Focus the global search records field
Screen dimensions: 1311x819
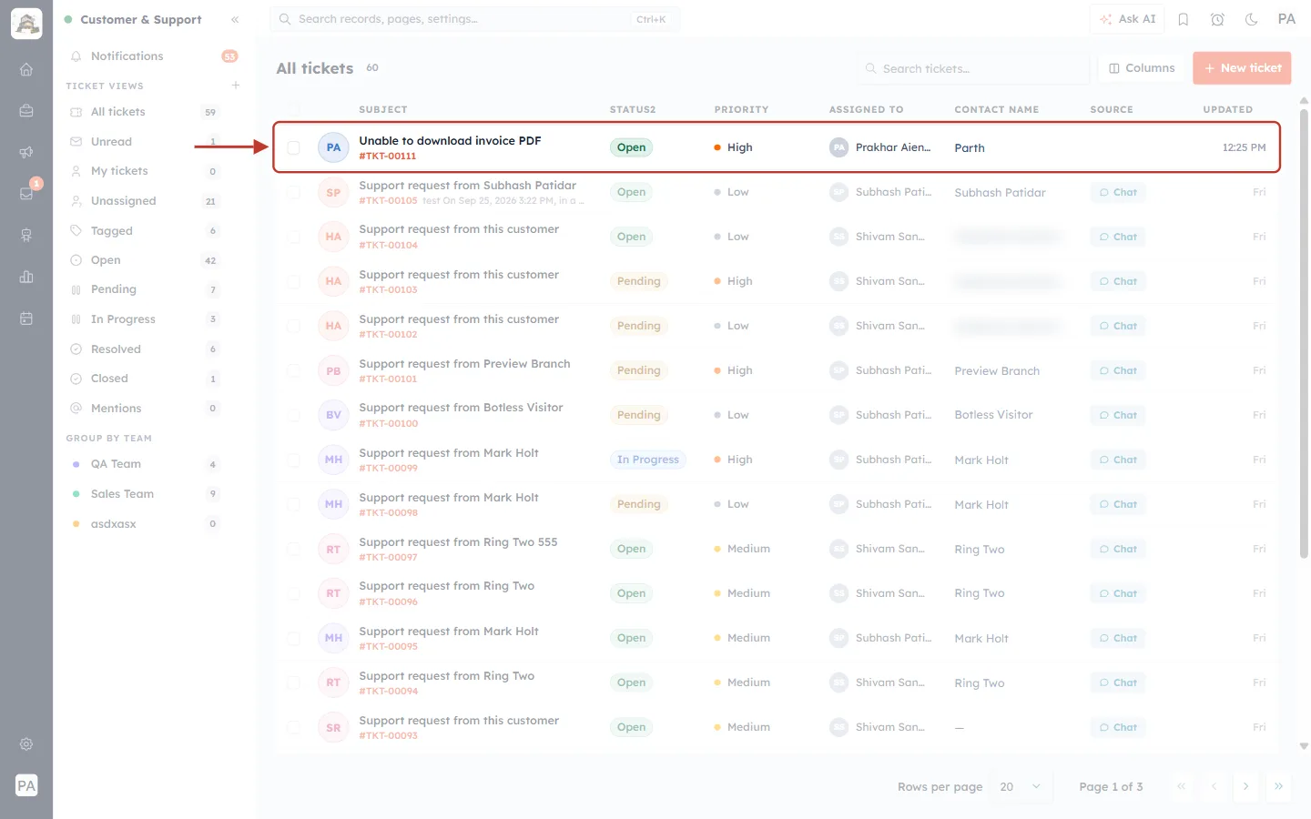click(474, 19)
